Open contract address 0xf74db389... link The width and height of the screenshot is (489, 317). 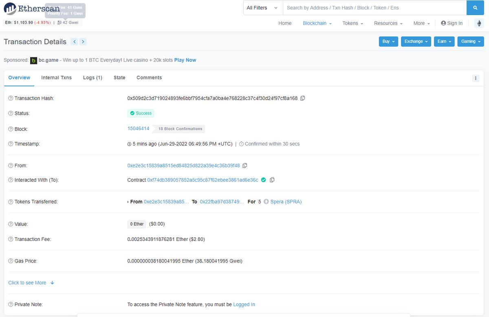click(203, 180)
